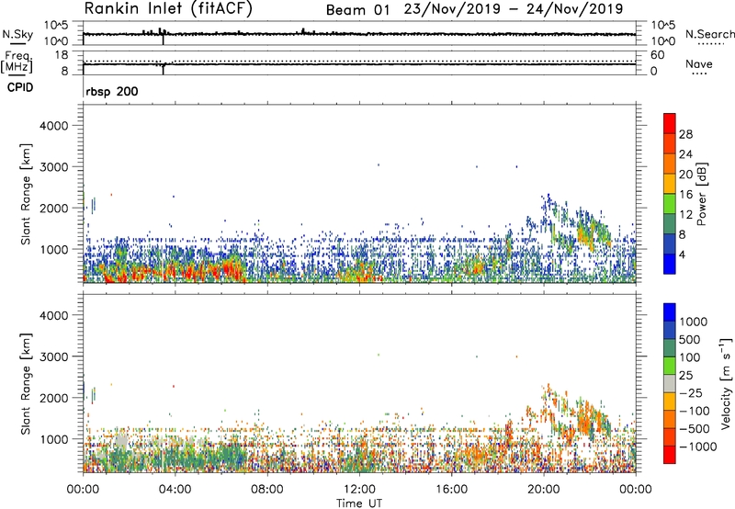Click the blue bottom of Power colorbar
This screenshot has width=735, height=509.
click(670, 265)
